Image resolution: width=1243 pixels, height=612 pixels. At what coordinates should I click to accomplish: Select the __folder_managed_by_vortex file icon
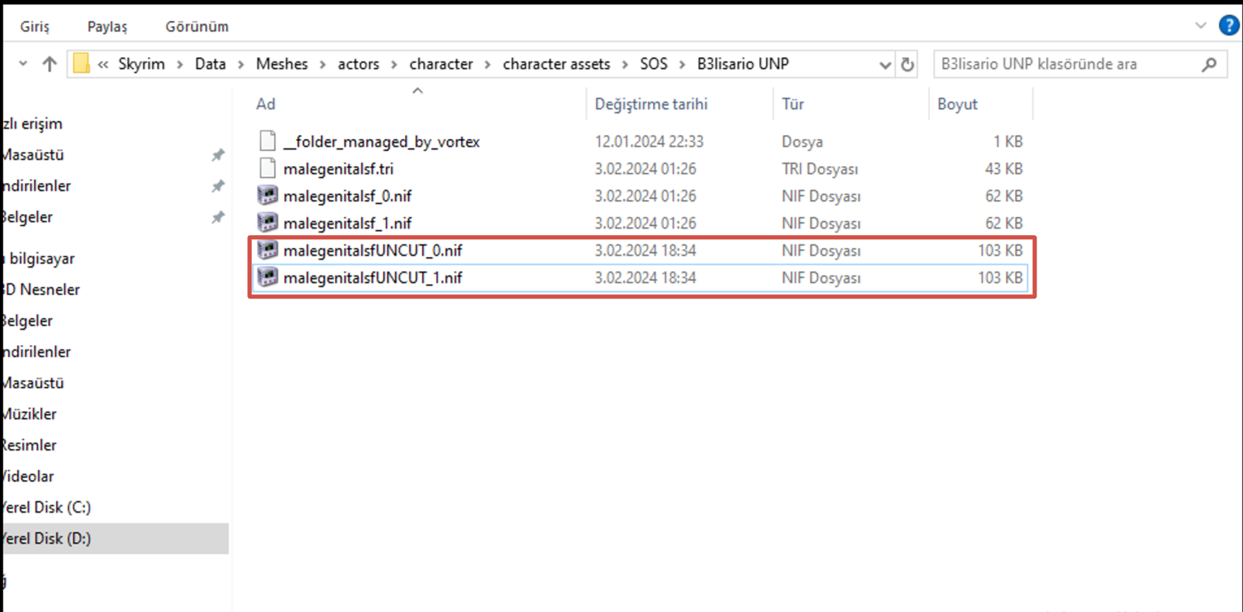tap(267, 141)
